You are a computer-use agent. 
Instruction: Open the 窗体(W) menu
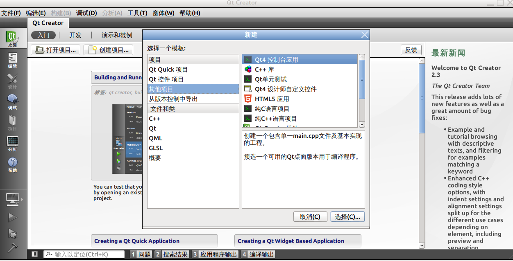[163, 13]
